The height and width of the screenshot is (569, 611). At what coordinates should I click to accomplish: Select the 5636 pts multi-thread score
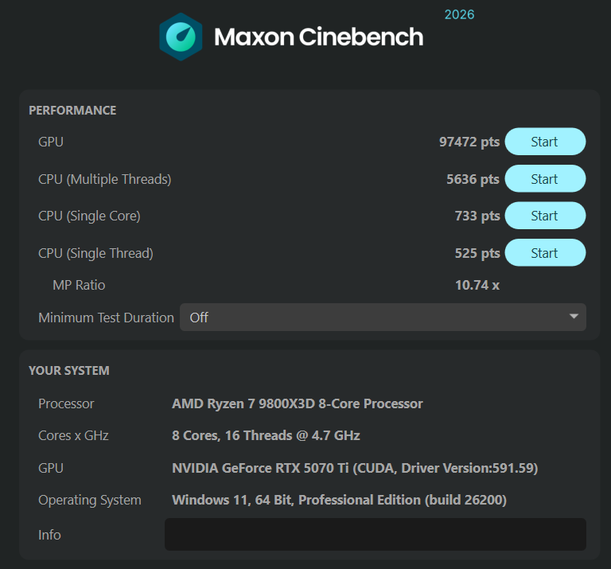[x=473, y=179]
